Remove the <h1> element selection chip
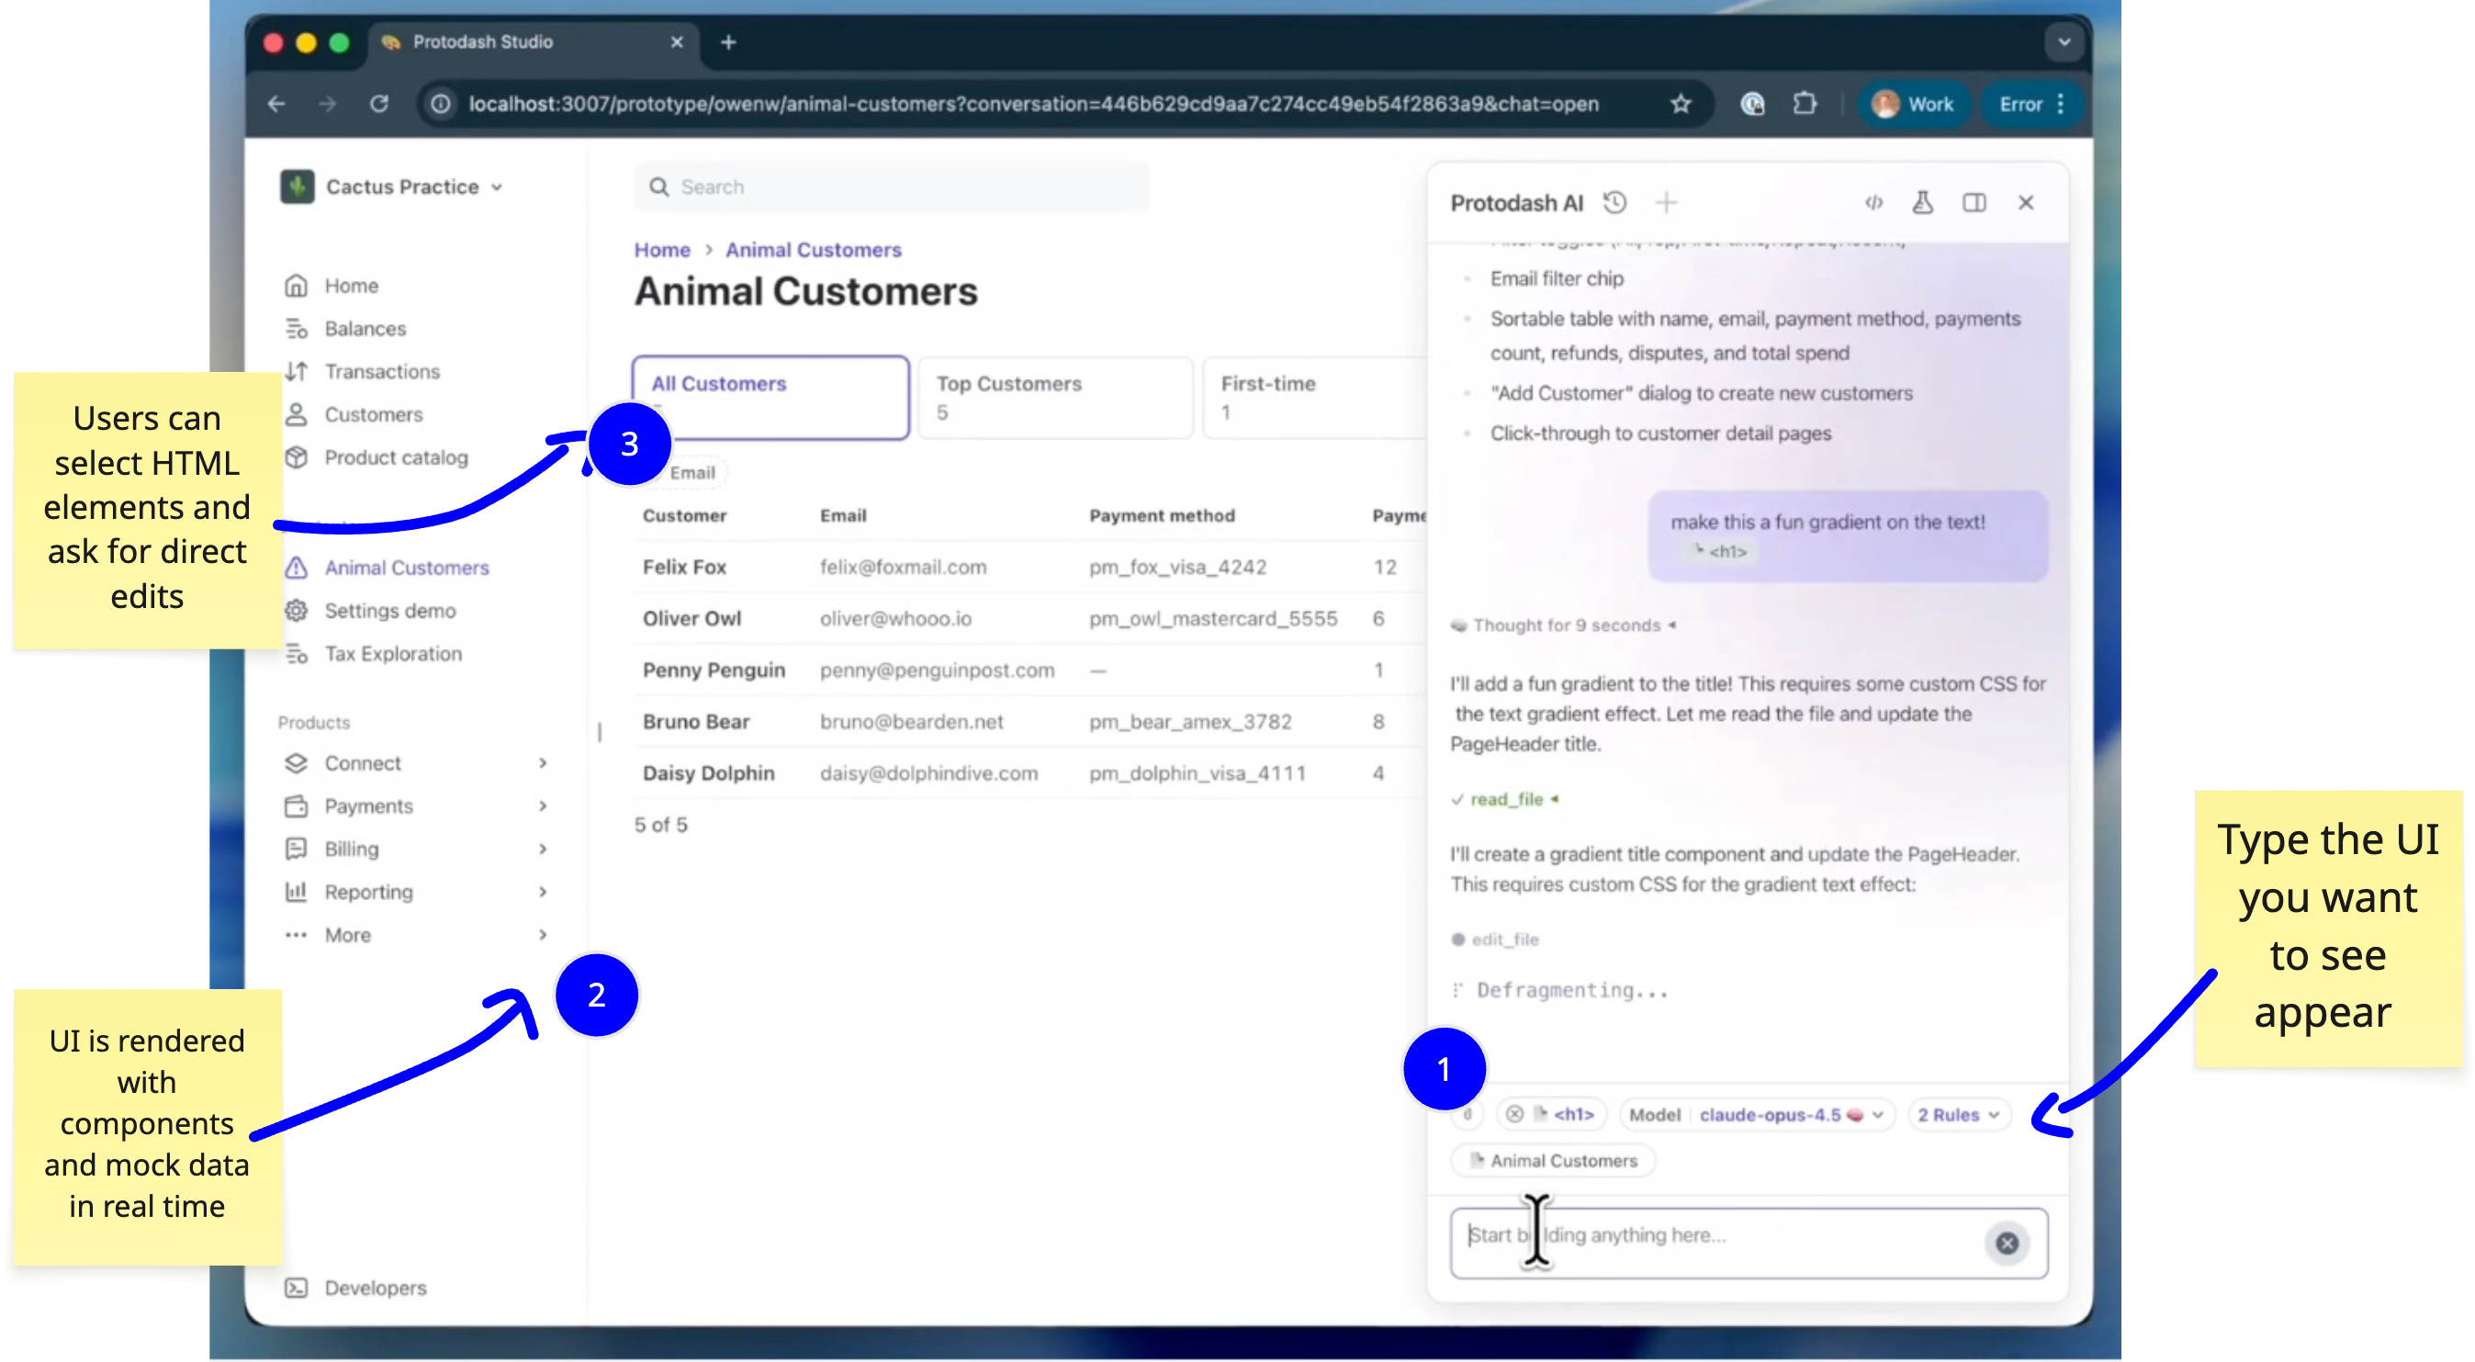 point(1515,1114)
